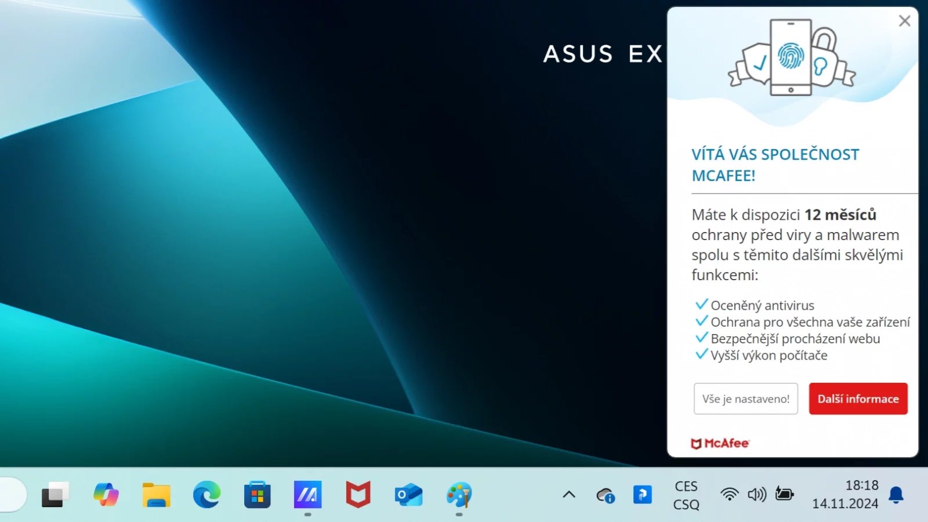Switch the CES CSQ keyboard layout
The height and width of the screenshot is (522, 928).
point(686,495)
